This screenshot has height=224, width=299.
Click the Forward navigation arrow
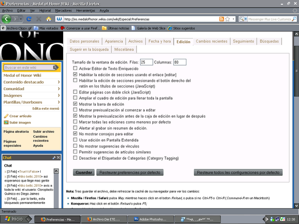click(x=15, y=19)
